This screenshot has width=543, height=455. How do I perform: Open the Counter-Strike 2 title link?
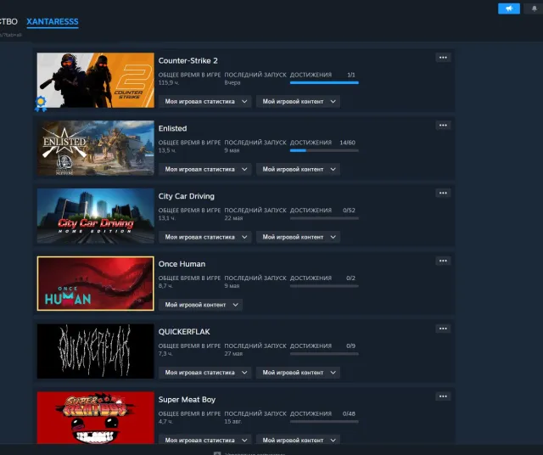(188, 60)
